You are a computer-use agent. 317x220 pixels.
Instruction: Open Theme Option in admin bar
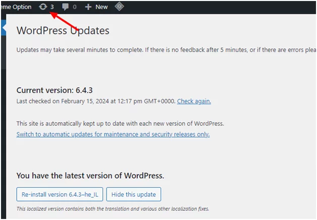(x=16, y=7)
